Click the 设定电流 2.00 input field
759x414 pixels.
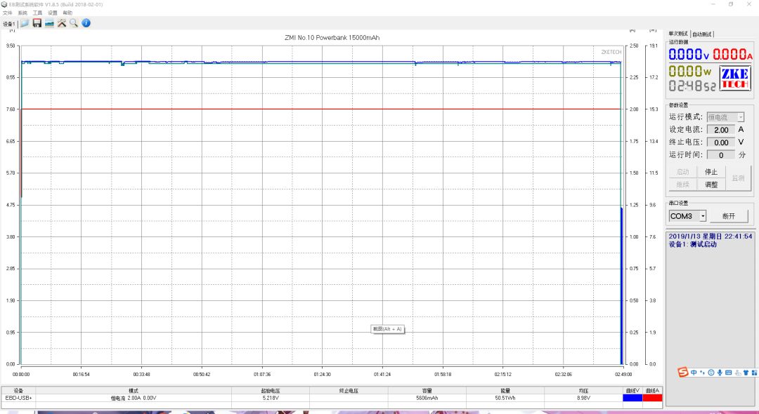tap(721, 130)
